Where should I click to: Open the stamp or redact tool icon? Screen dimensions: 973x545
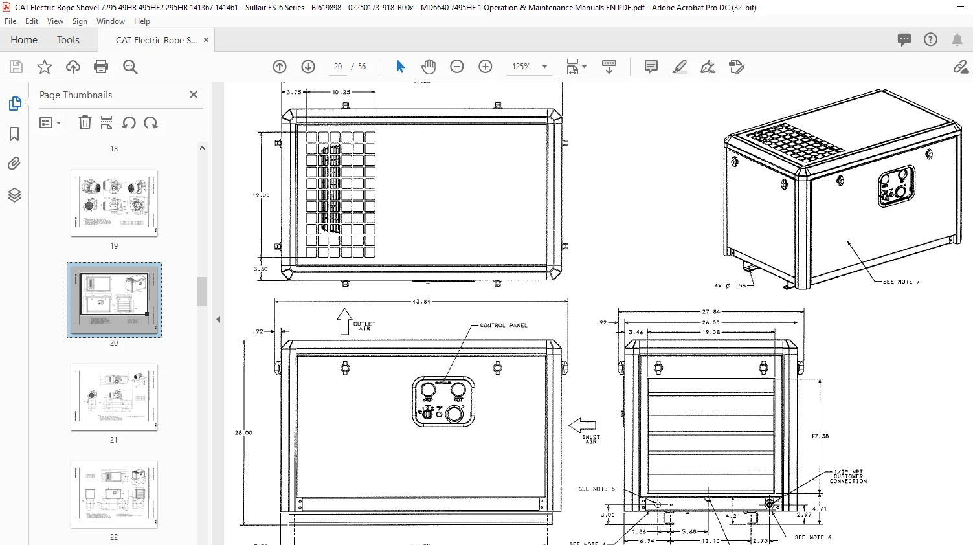tap(737, 67)
